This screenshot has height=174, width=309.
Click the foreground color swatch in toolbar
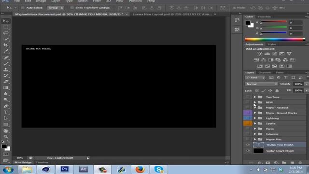(x=4, y=146)
